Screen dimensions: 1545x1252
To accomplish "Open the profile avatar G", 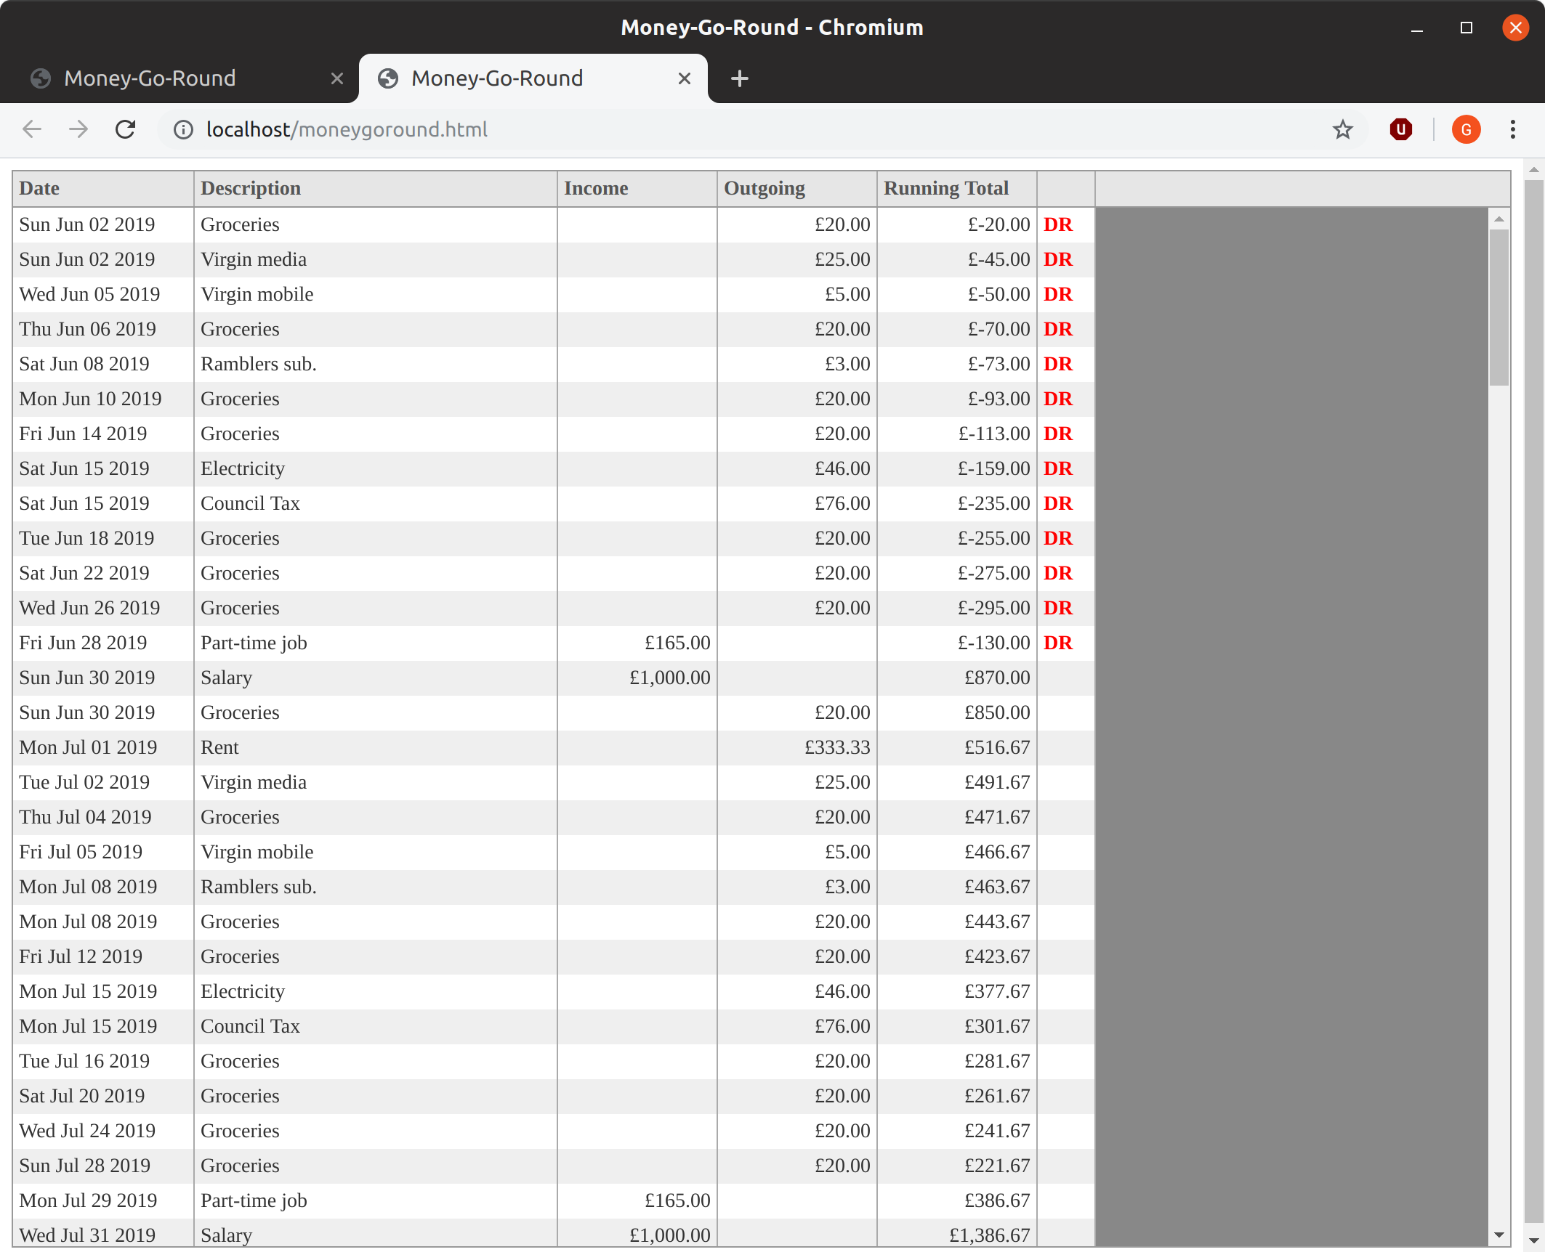I will (x=1465, y=129).
